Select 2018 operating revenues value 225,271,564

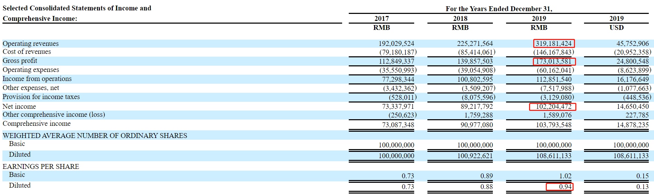point(475,44)
